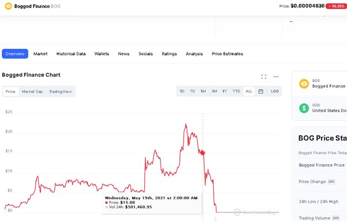
Task: Click the $15 y-axis label
Action: click(9, 151)
